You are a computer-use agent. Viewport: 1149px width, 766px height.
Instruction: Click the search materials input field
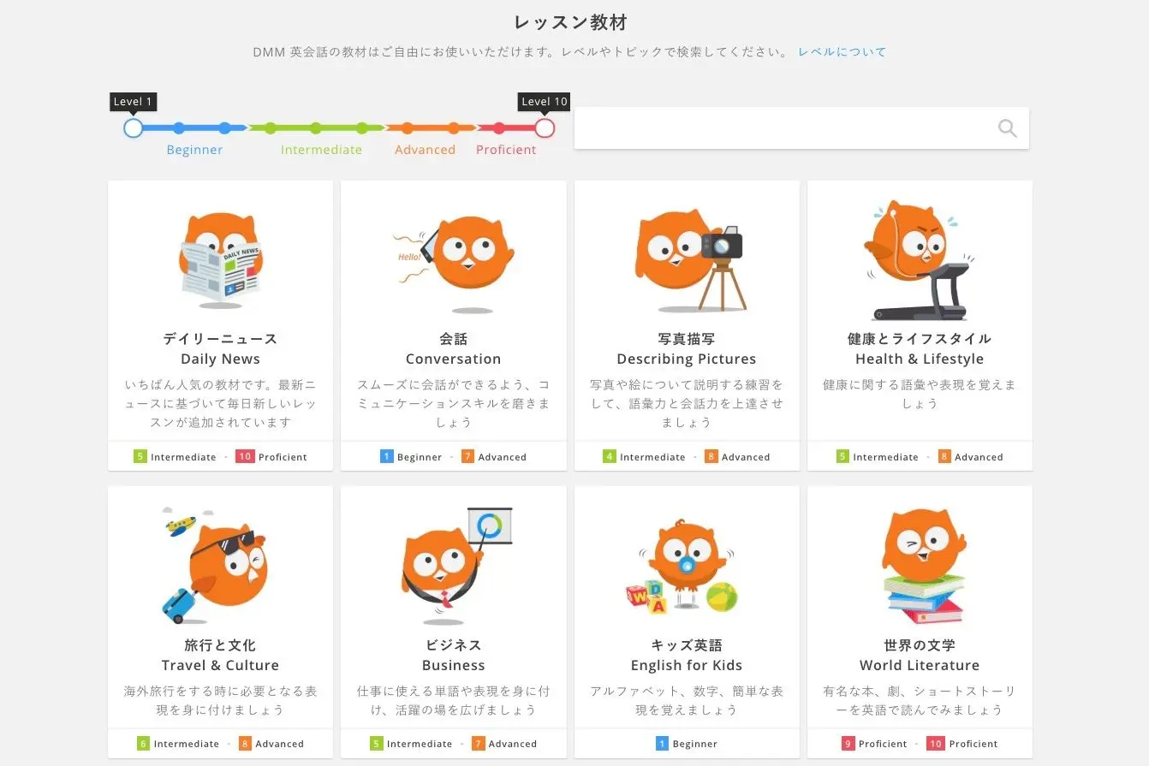801,128
